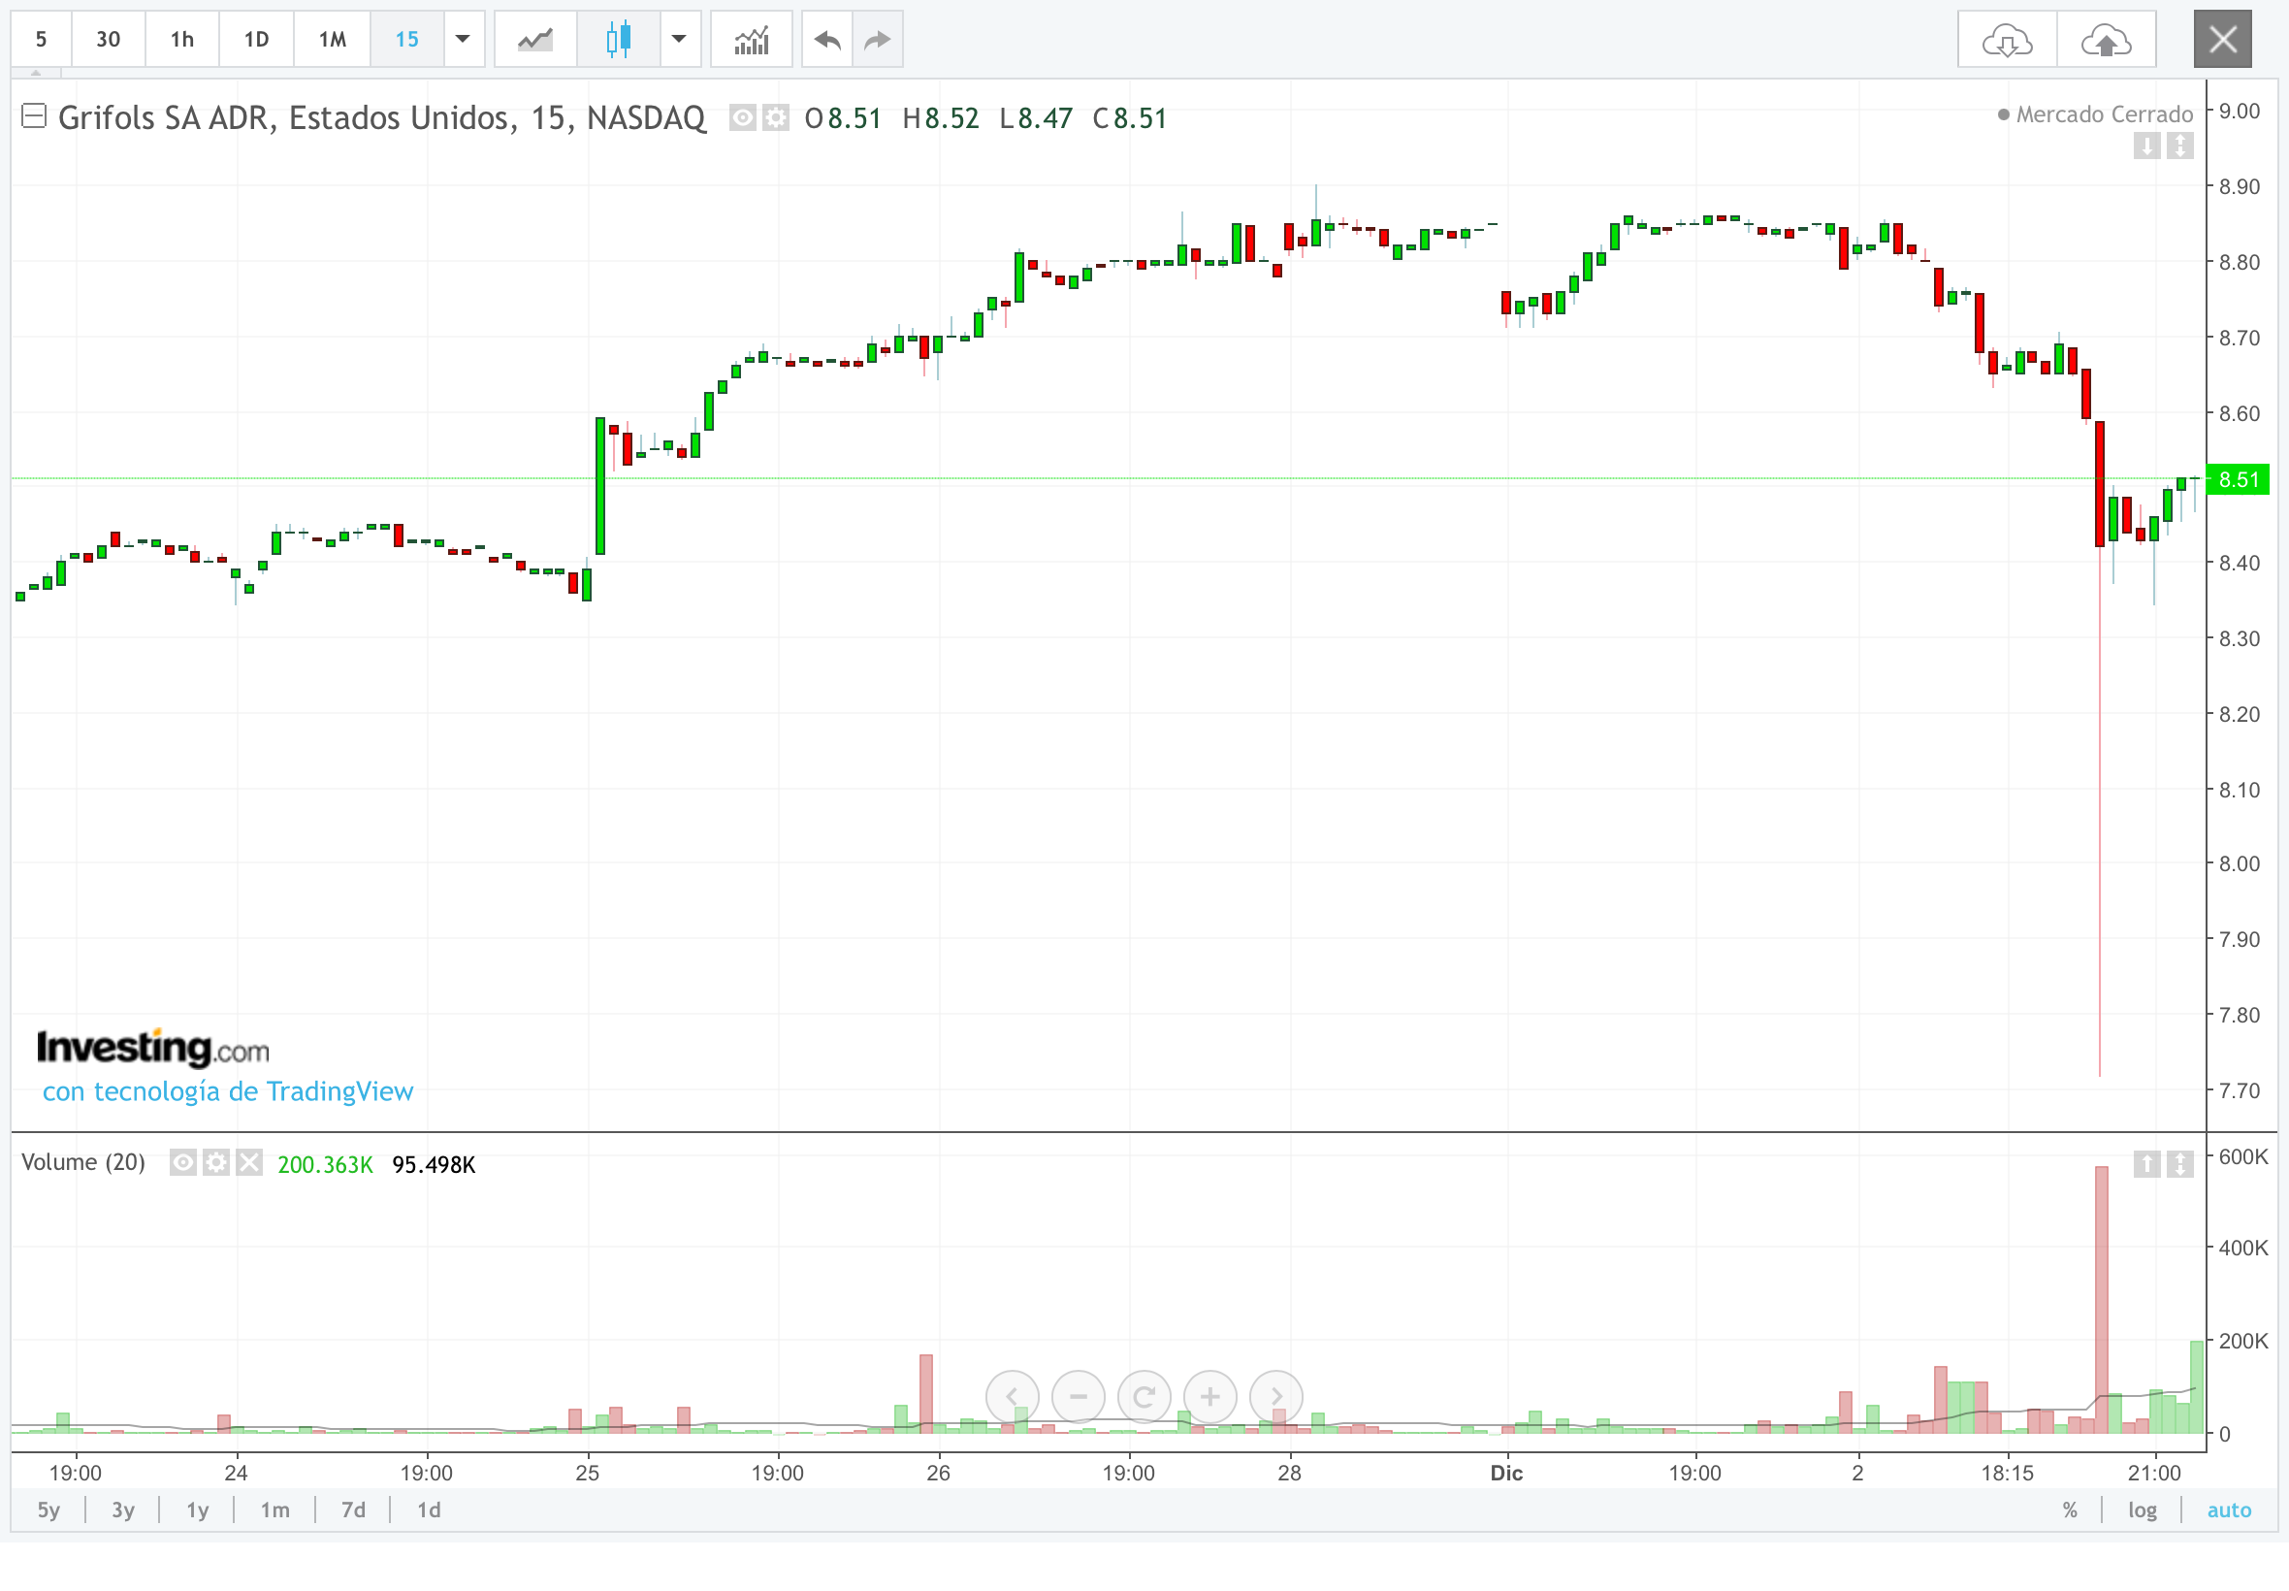Switch chart style to line/area
This screenshot has height=1591, width=2289.
(x=535, y=40)
